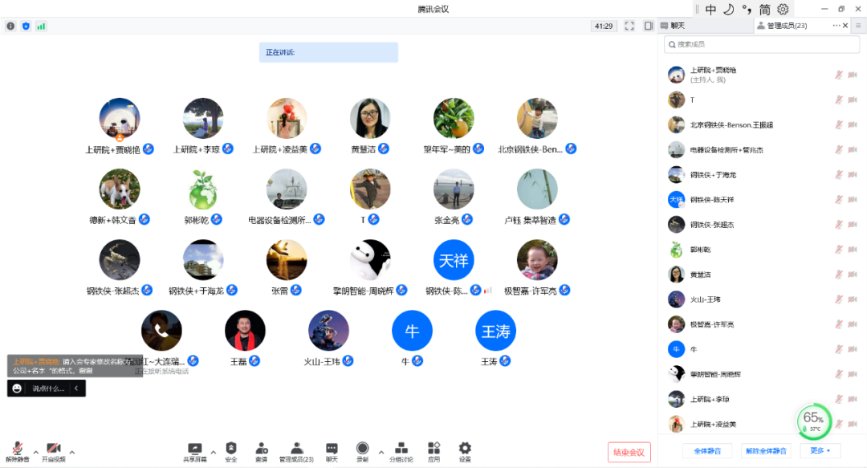Click the 搜索成员 search field

point(762,45)
